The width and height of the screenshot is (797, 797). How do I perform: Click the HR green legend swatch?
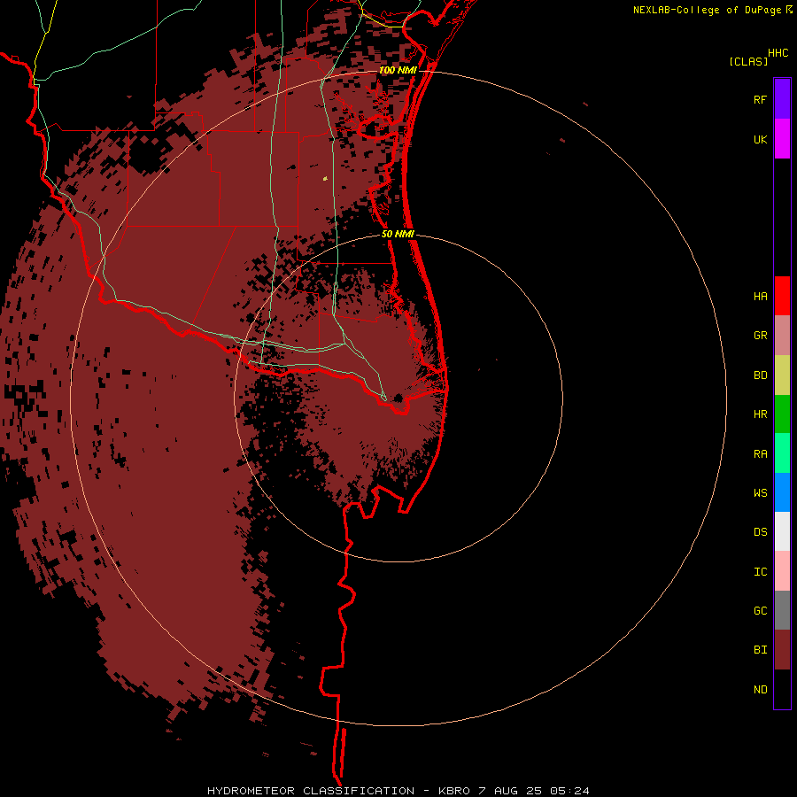click(782, 414)
